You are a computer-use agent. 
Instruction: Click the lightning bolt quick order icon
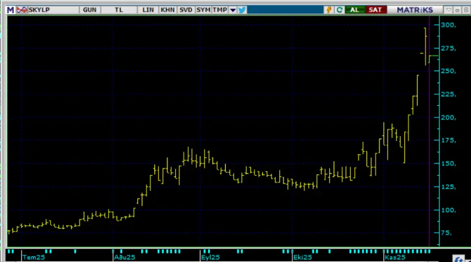[329, 10]
